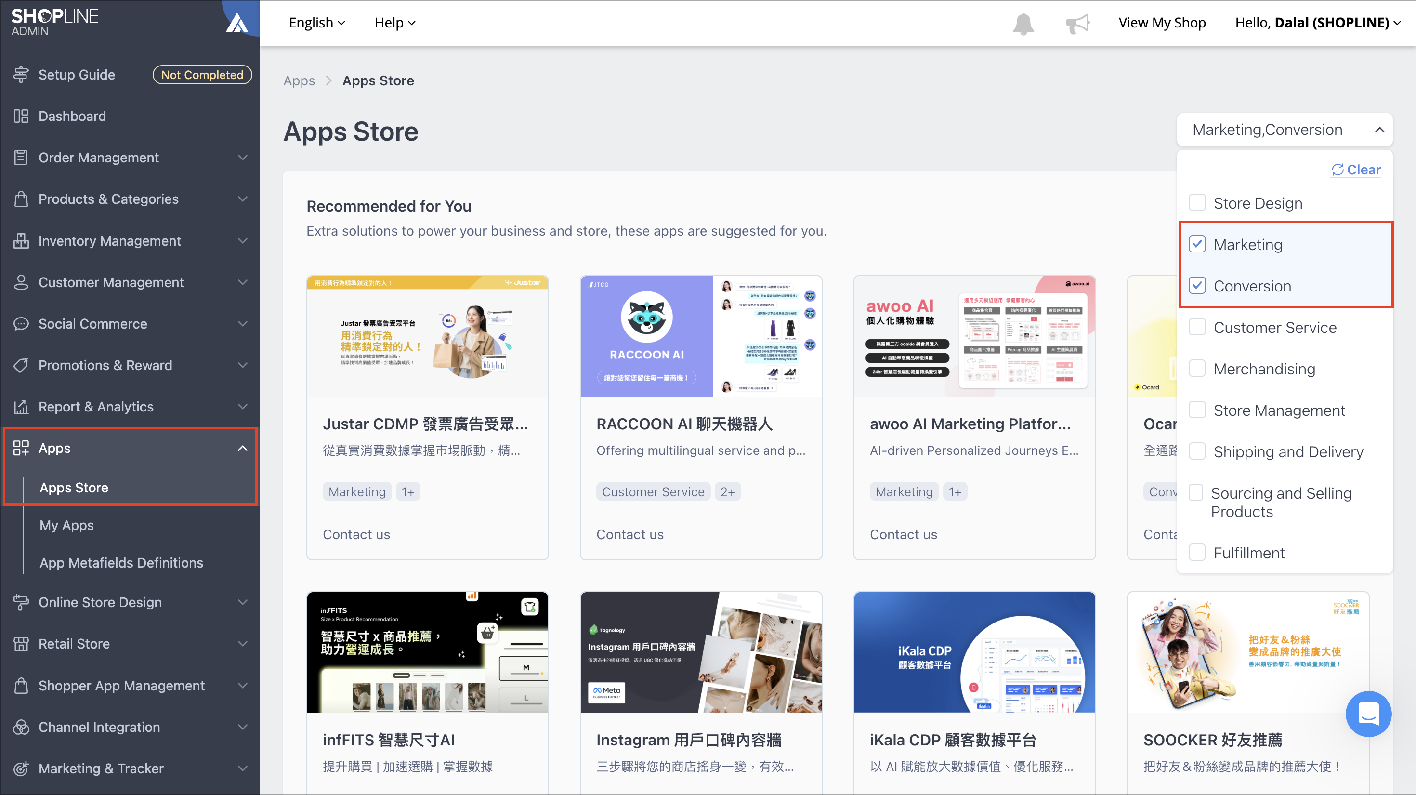Check the Fulfillment filter checkbox

(x=1197, y=553)
